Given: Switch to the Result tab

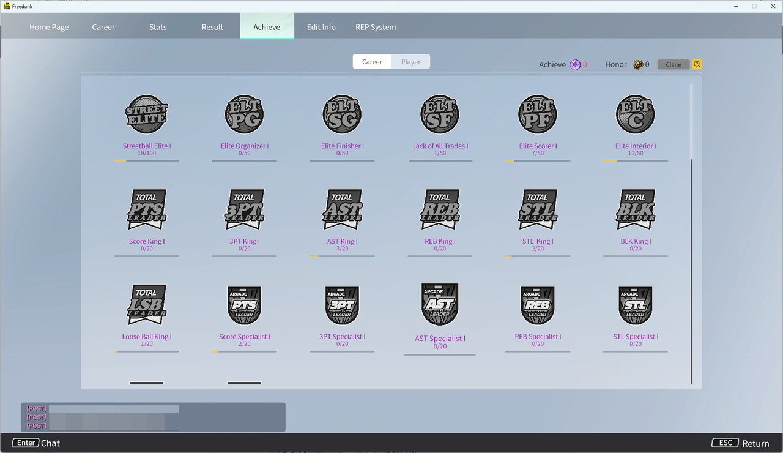Looking at the screenshot, I should 212,27.
